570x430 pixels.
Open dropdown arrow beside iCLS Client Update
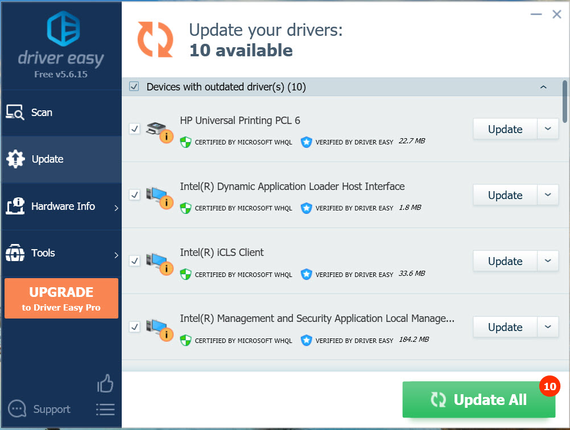(x=548, y=261)
